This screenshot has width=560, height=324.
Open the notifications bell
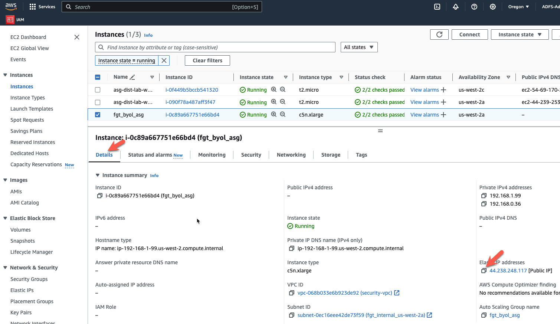(456, 7)
